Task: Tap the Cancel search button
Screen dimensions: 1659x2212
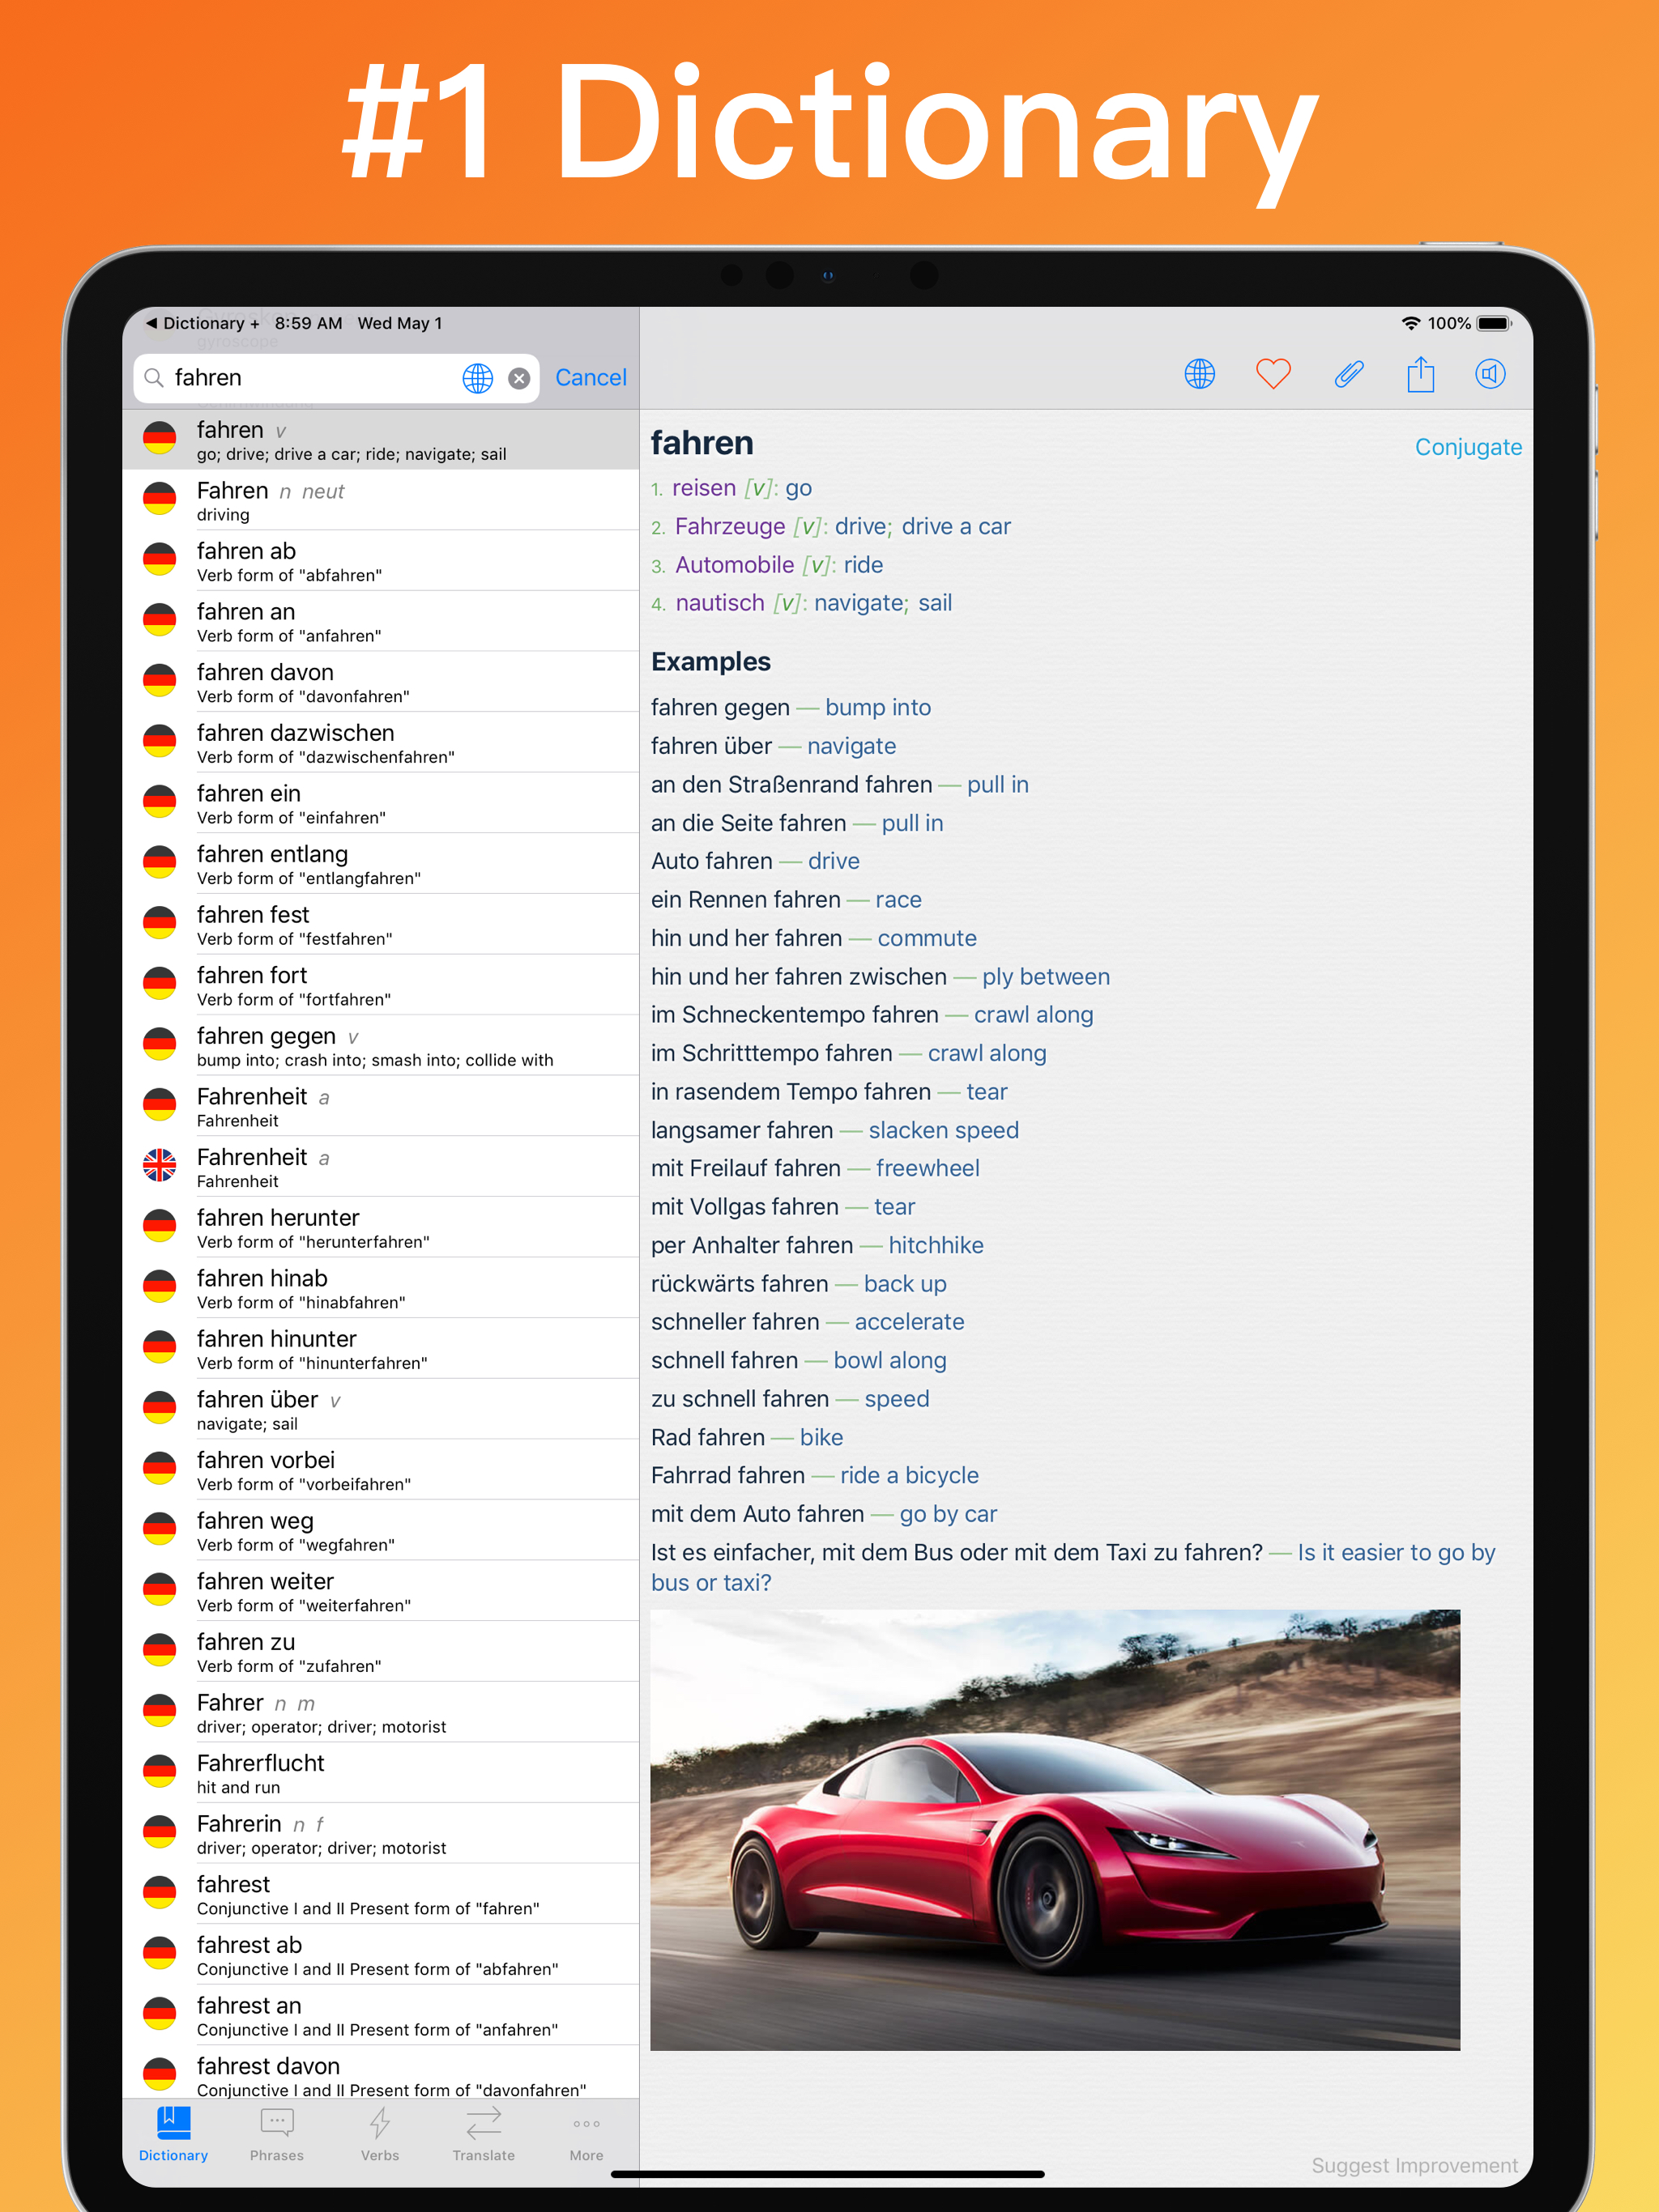Action: pyautogui.click(x=591, y=378)
